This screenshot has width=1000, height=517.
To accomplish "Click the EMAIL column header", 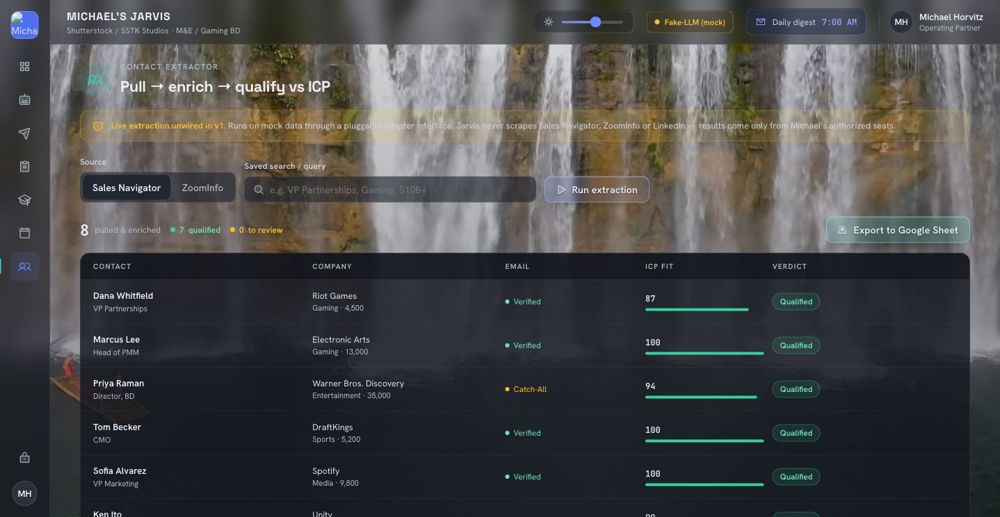I will point(517,267).
